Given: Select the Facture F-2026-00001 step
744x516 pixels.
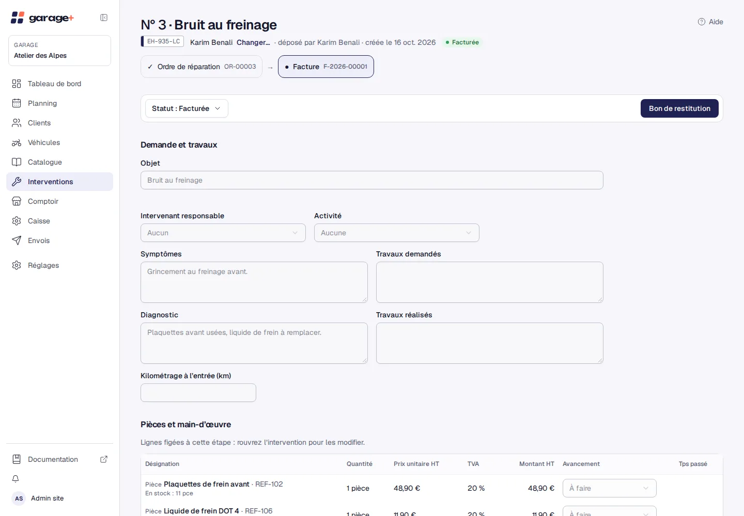Looking at the screenshot, I should (x=326, y=67).
